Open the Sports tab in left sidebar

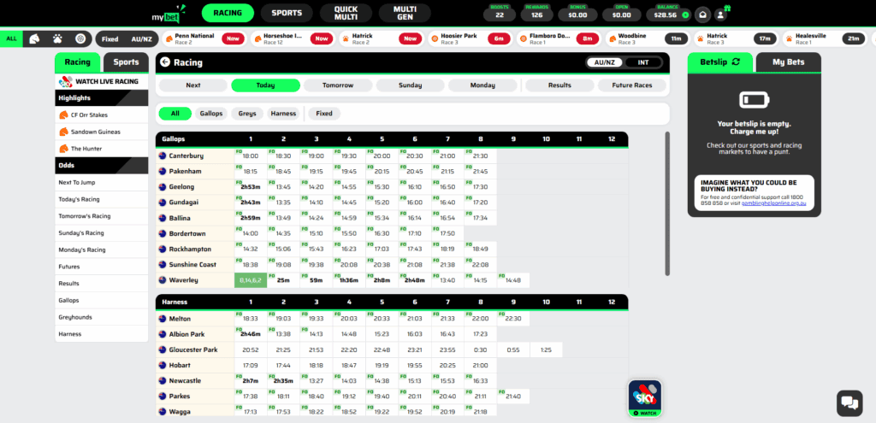126,62
